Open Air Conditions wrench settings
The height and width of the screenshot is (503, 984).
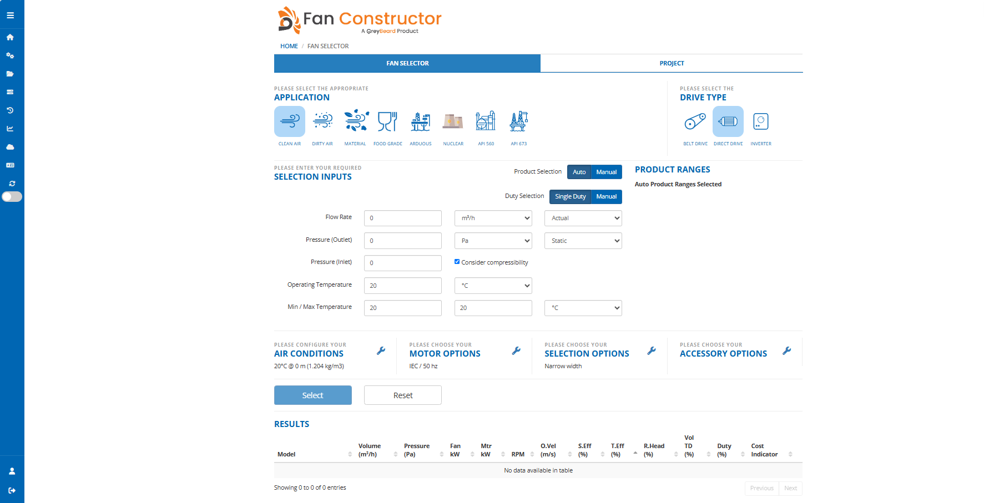381,350
